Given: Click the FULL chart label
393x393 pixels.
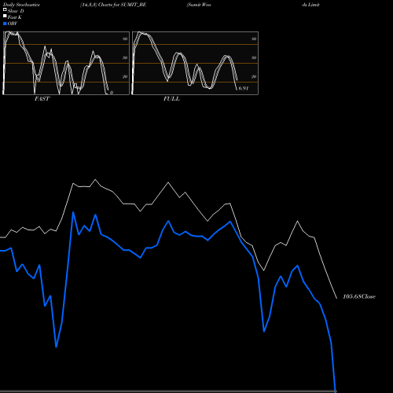Looking at the screenshot, I should (171, 99).
